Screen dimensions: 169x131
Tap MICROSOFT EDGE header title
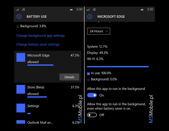pyautogui.click(x=111, y=16)
